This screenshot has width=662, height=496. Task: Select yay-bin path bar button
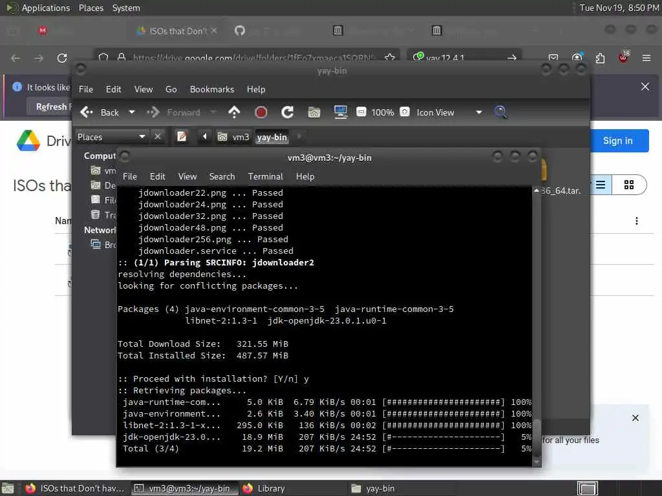pos(272,137)
